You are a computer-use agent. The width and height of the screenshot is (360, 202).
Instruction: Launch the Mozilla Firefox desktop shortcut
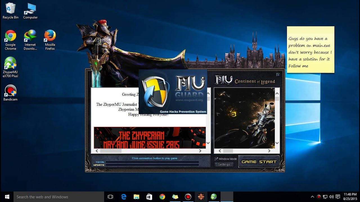[50, 40]
